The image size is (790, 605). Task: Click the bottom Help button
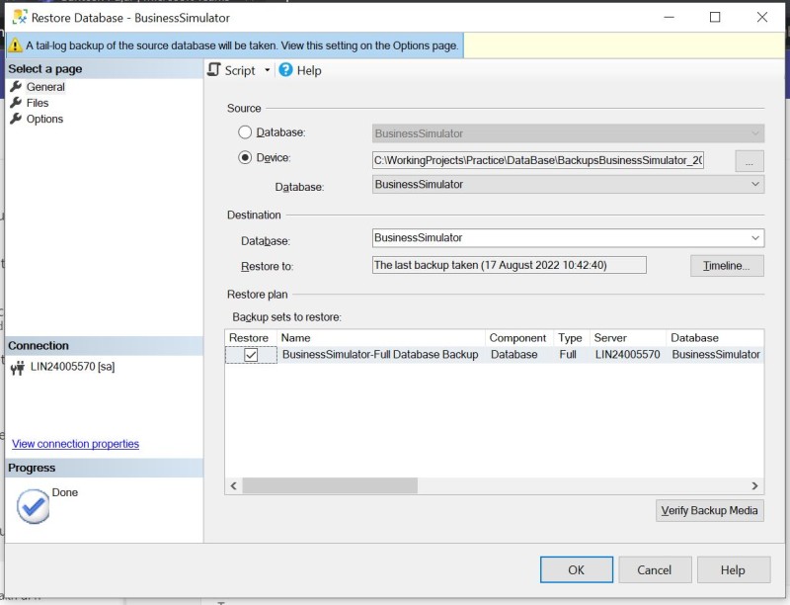[733, 569]
